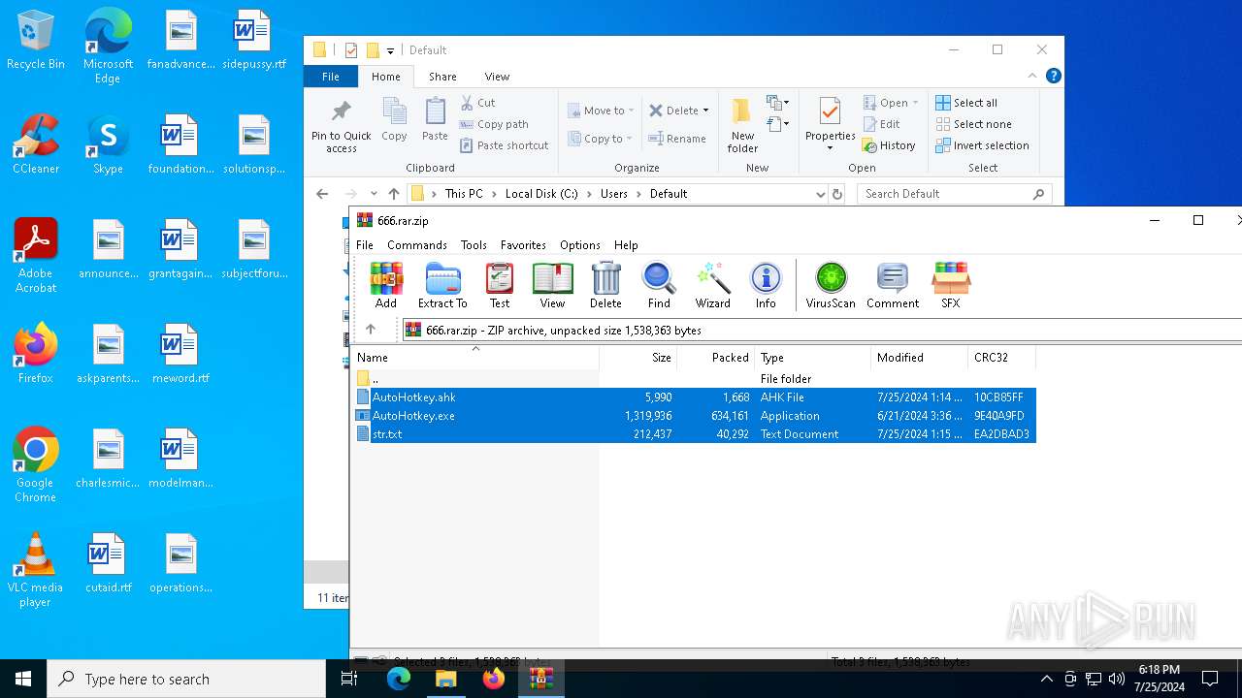Open the Find tool in WinRAR
1242x698 pixels.
click(659, 285)
